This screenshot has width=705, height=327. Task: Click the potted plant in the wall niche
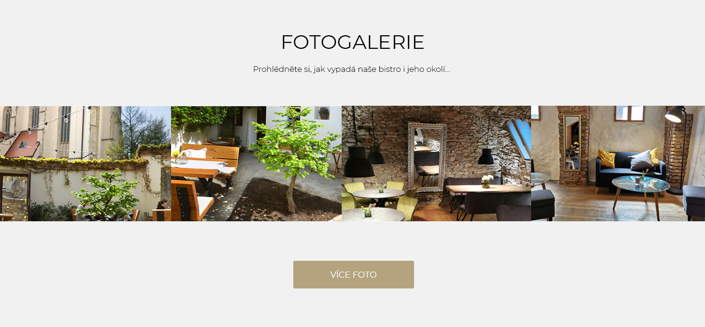(x=323, y=113)
